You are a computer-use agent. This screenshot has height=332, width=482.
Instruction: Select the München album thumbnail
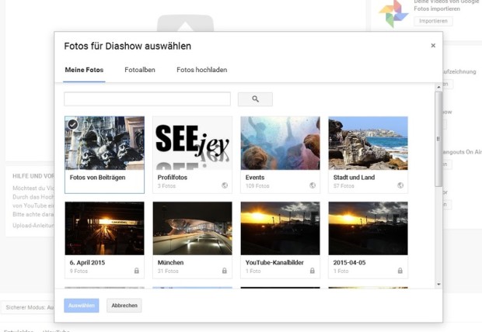click(x=193, y=228)
